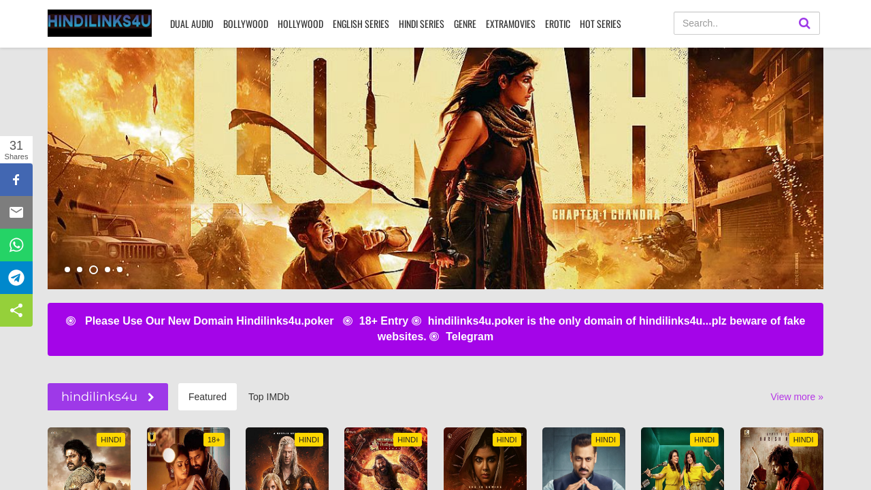The height and width of the screenshot is (490, 871).
Task: Share via the Facebook icon
Action: coord(16,180)
